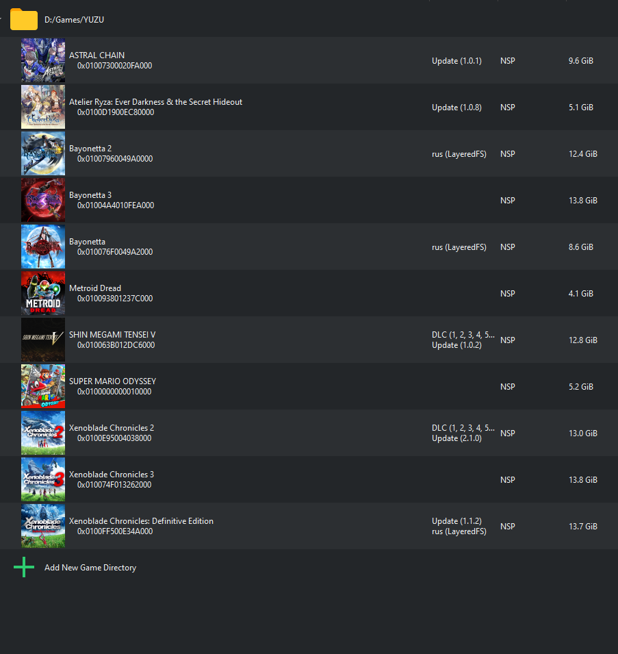Click the SUPER MARIO ODYSSEY cover art
618x654 pixels.
43,386
